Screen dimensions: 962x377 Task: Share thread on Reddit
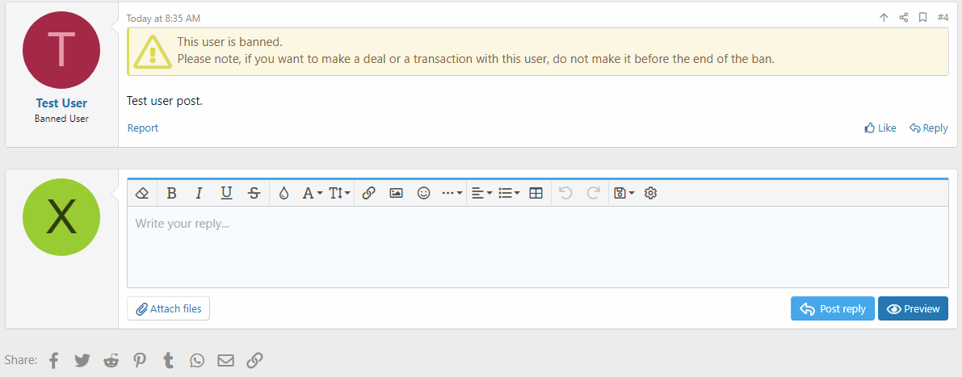tap(111, 360)
